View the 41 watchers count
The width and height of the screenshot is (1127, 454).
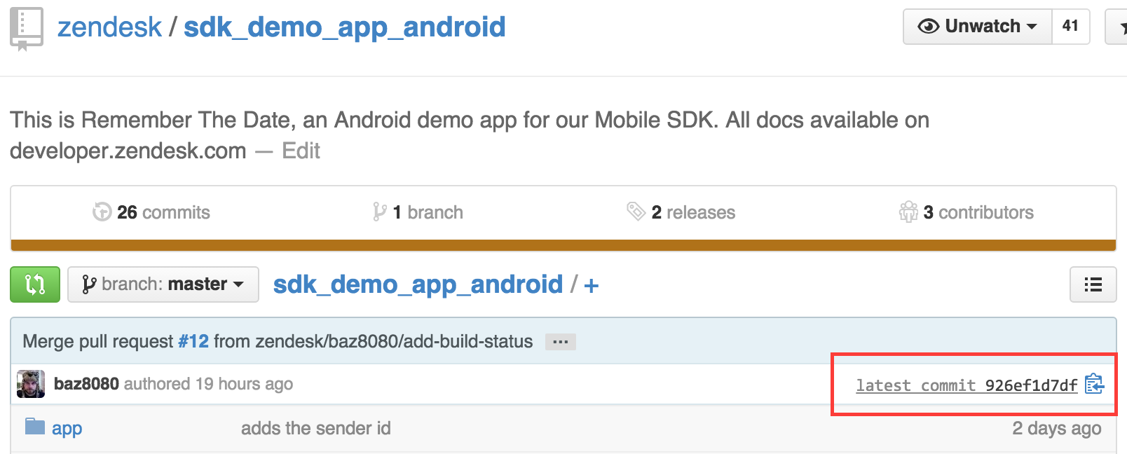(1070, 27)
